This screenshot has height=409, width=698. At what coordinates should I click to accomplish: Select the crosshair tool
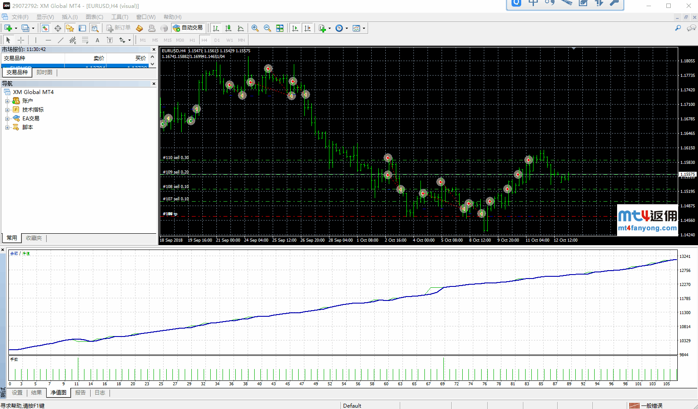click(21, 40)
